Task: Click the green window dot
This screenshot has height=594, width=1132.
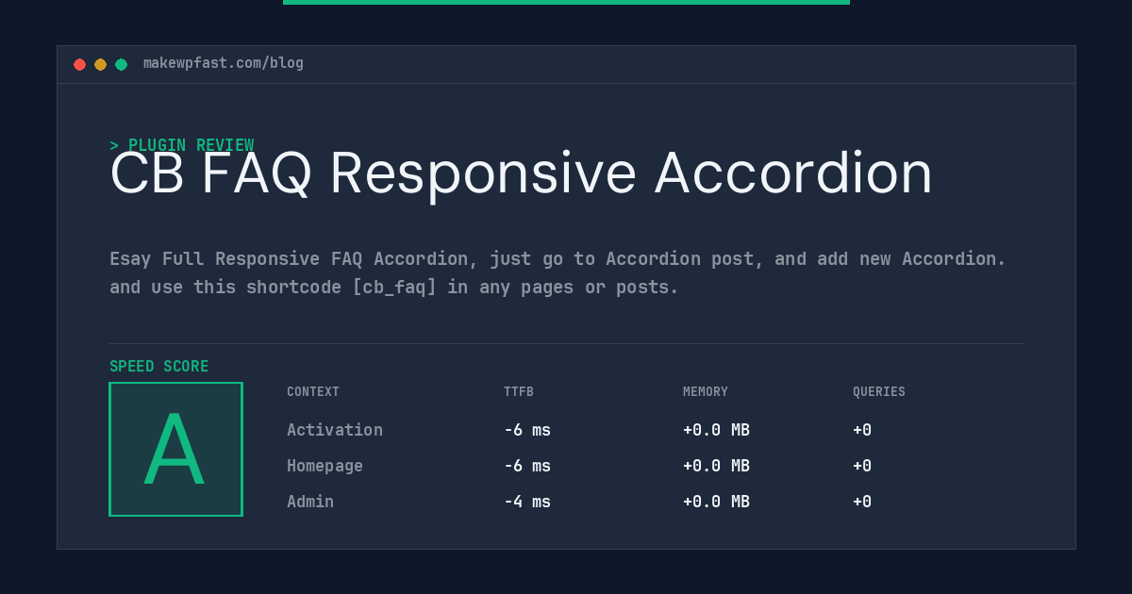Action: tap(121, 64)
